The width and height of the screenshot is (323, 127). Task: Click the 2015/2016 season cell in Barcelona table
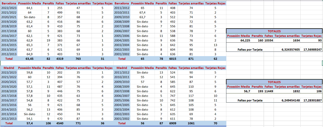pyautogui.click(x=9, y=40)
